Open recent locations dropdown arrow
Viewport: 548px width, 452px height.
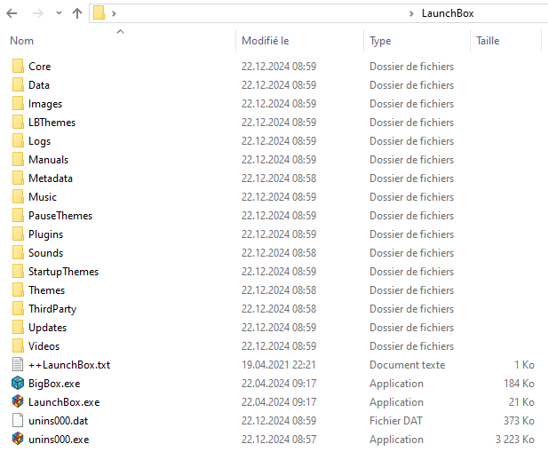[x=59, y=13]
